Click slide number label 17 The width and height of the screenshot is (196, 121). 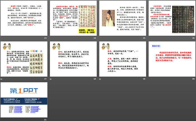45,79
